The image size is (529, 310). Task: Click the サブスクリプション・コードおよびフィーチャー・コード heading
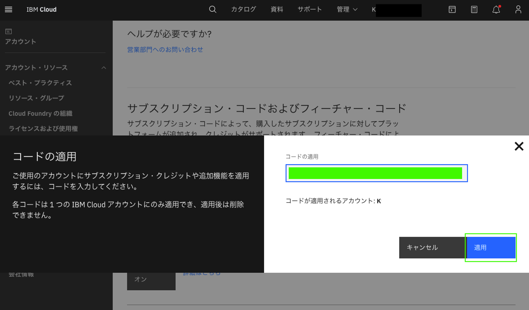coord(267,108)
